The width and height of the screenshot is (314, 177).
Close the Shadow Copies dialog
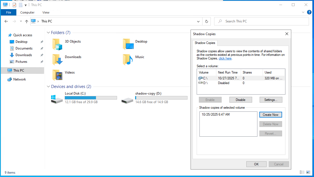point(287,34)
